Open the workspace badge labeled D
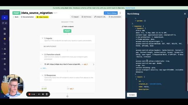The height and width of the screenshot is (105, 188). pyautogui.click(x=5, y=17)
